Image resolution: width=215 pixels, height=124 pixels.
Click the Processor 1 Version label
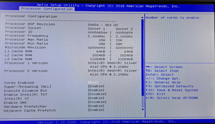coord(26,63)
